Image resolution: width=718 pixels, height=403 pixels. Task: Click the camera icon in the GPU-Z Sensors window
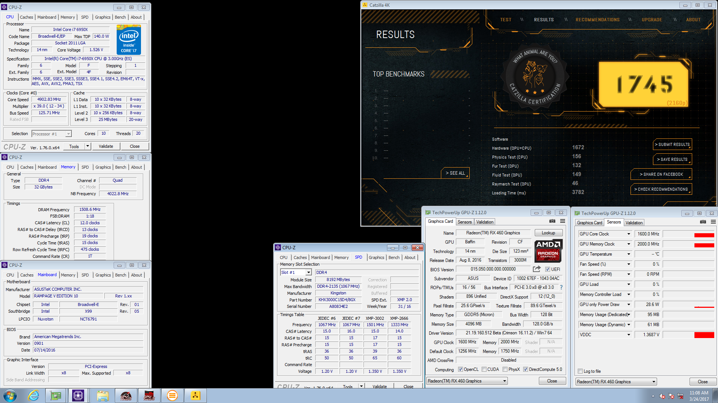(x=703, y=222)
